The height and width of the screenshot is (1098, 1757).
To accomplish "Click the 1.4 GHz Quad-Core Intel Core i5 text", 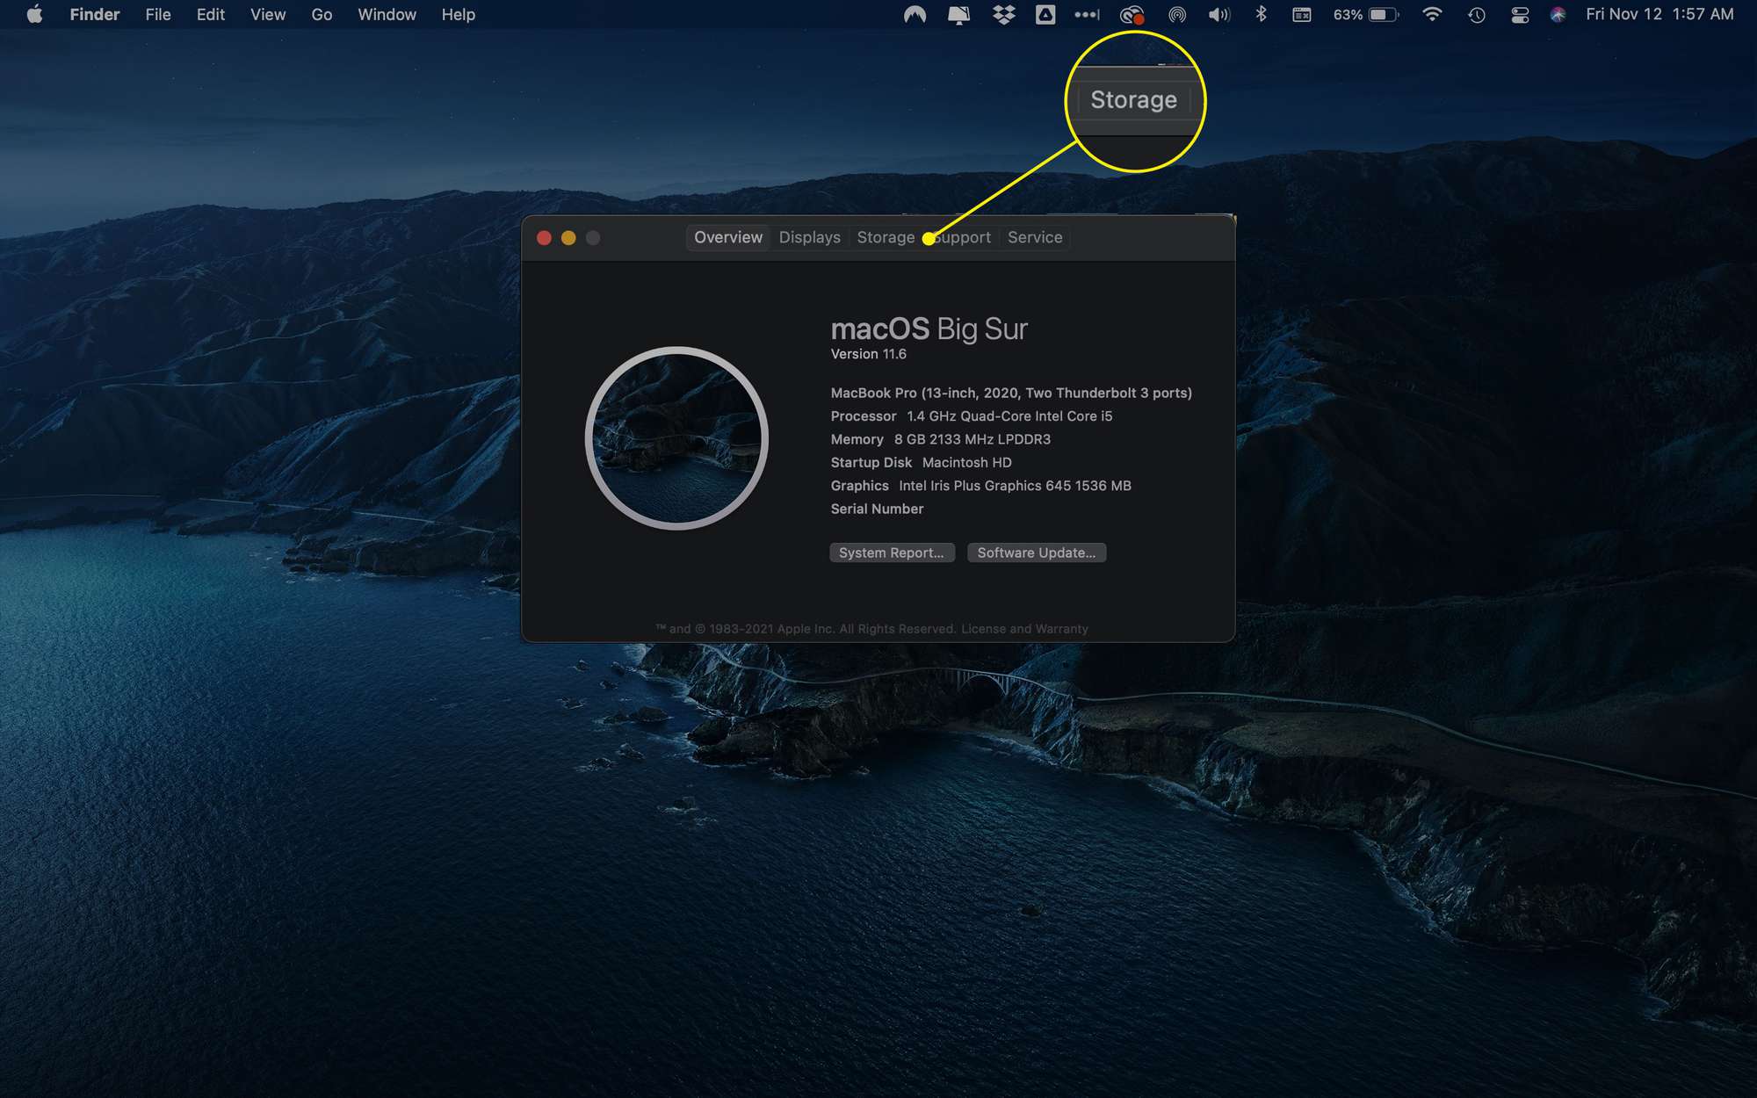I will tap(1009, 416).
